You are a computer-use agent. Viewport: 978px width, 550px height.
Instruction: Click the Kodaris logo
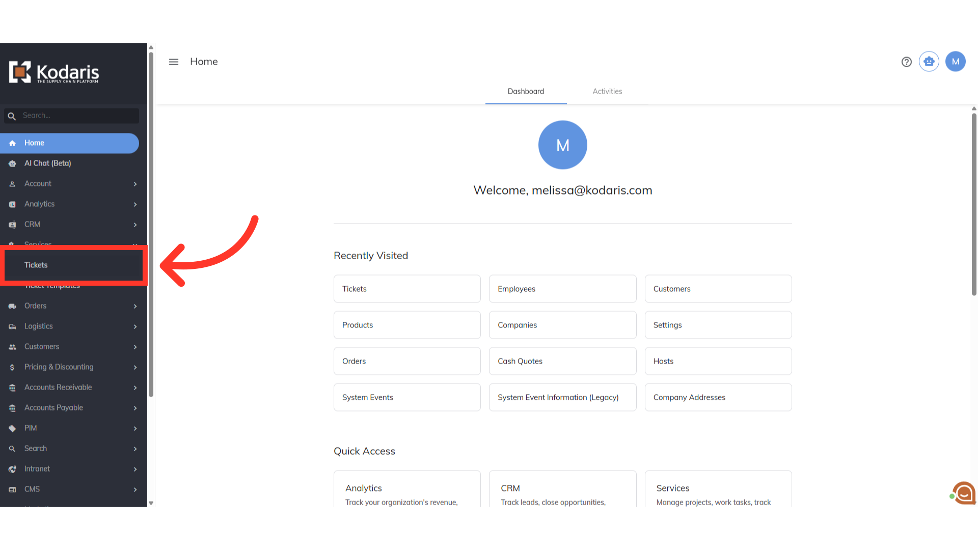coord(54,73)
